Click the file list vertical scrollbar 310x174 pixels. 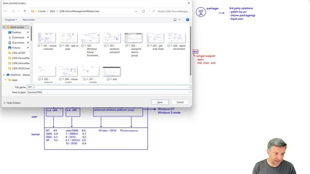point(190,51)
